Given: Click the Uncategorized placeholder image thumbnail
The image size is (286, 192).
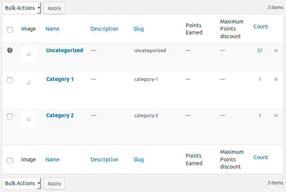Looking at the screenshot, I should (x=29, y=54).
